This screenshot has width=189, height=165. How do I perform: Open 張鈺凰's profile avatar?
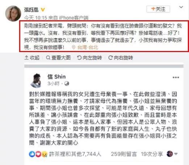point(13,13)
